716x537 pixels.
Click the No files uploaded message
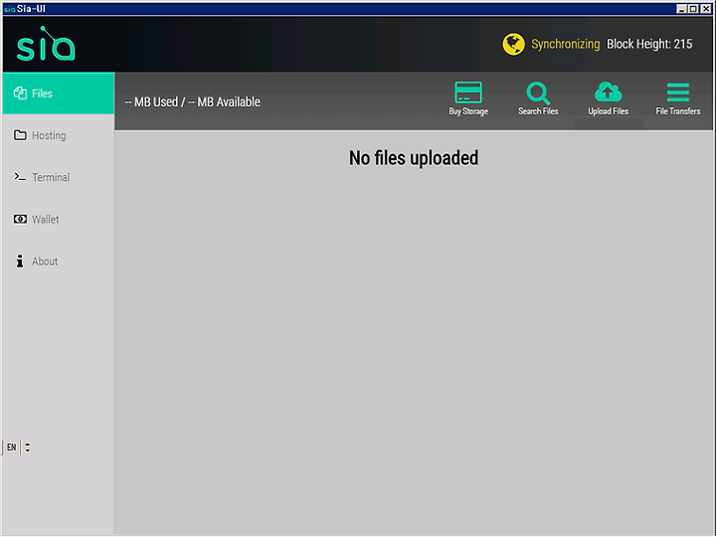click(414, 158)
